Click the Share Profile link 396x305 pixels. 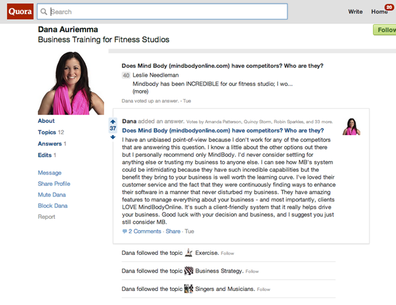point(54,184)
